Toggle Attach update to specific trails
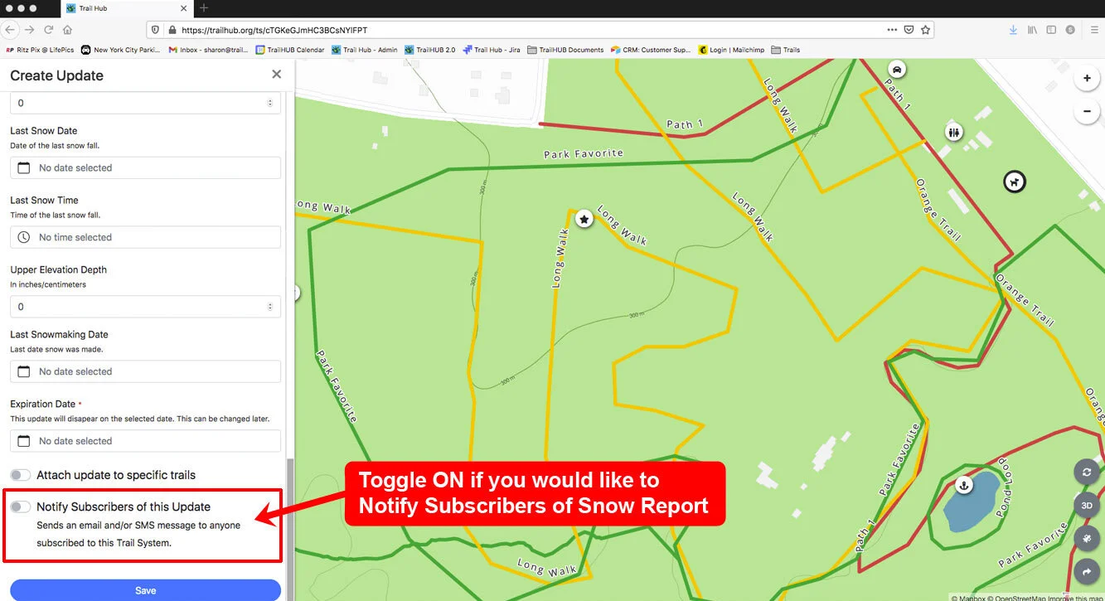This screenshot has height=601, width=1105. click(x=21, y=475)
